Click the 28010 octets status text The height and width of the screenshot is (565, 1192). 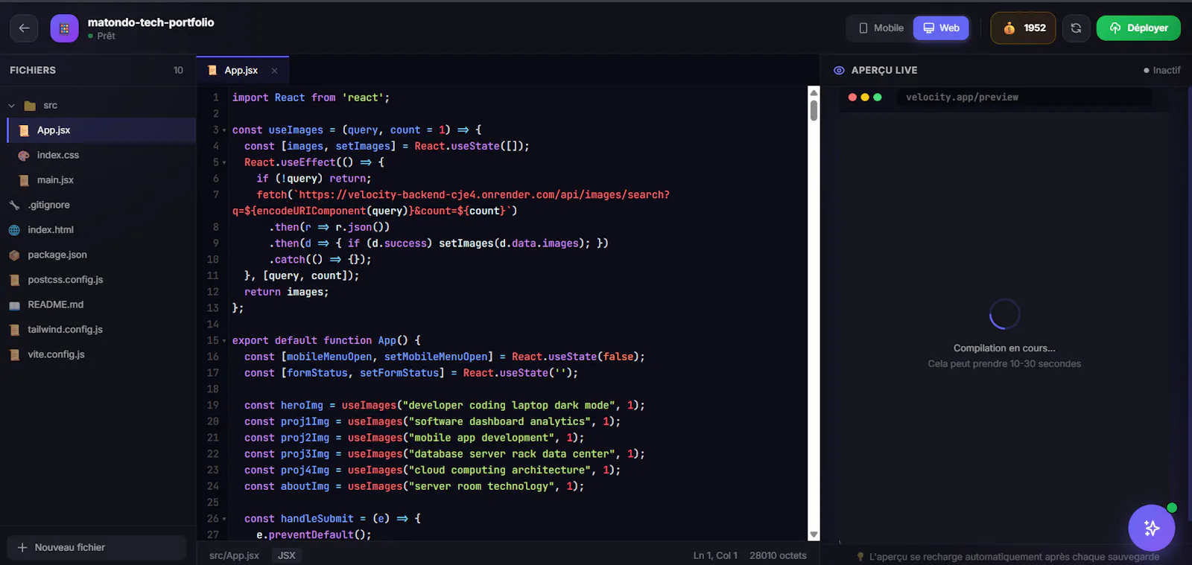(x=778, y=555)
